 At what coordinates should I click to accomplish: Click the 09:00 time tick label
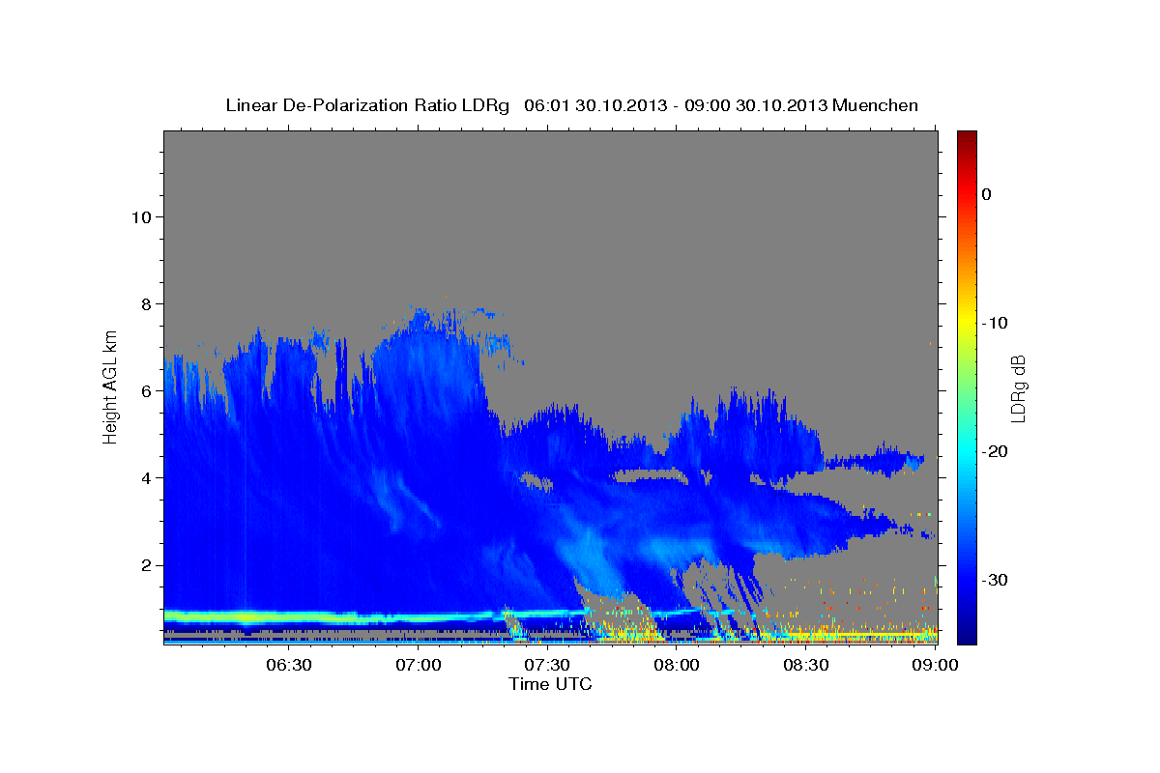[x=935, y=665]
